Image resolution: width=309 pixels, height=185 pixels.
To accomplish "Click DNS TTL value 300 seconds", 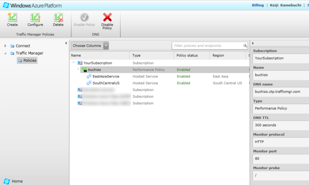I will (x=281, y=125).
